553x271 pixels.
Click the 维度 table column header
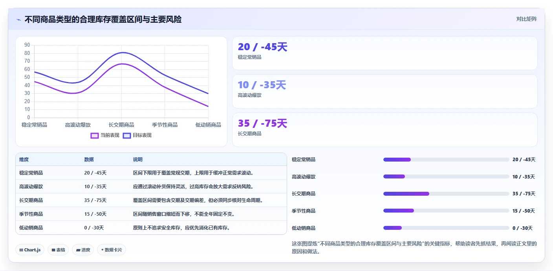tap(24, 160)
